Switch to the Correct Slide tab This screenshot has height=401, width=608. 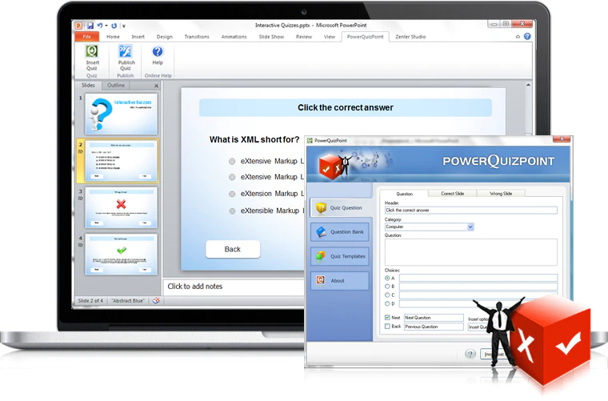(x=452, y=194)
